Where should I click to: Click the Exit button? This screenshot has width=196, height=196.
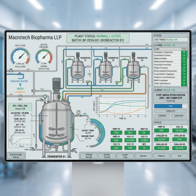pos(179,156)
